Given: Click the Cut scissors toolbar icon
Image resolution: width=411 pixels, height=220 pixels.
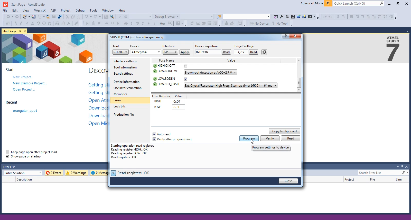Looking at the screenshot, I should (x=67, y=17).
